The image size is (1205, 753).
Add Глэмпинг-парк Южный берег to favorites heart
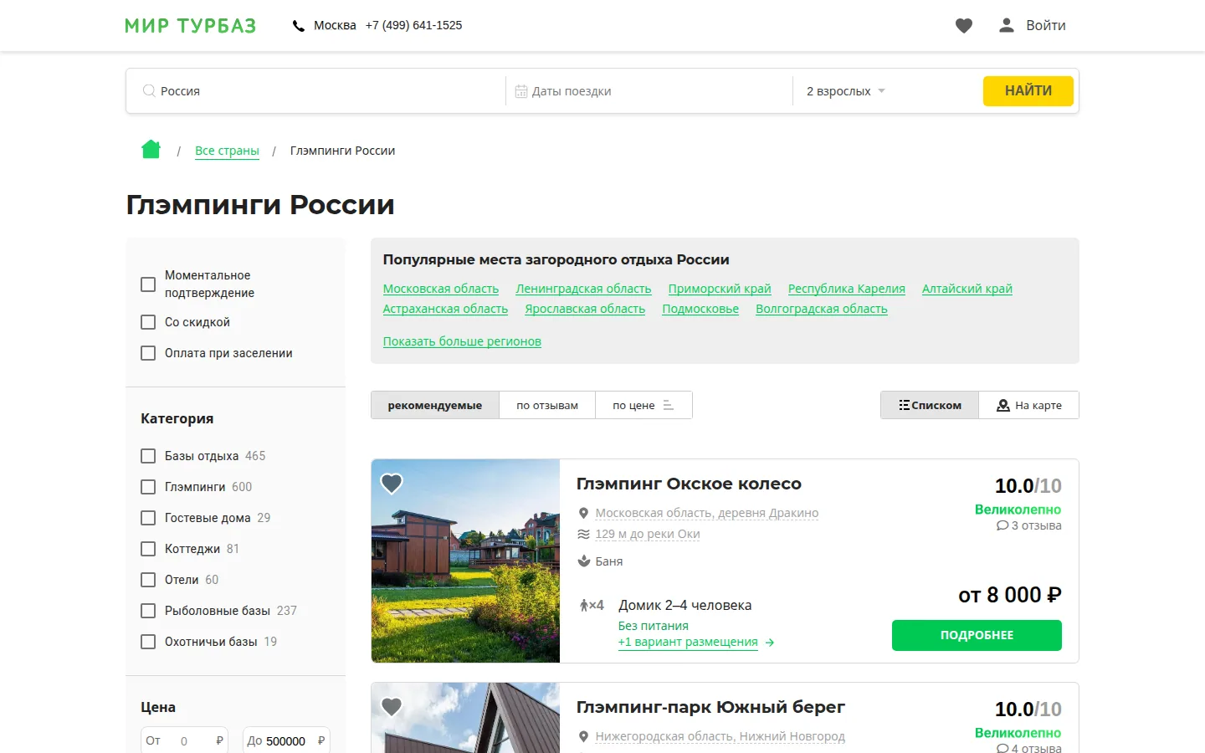pos(392,706)
